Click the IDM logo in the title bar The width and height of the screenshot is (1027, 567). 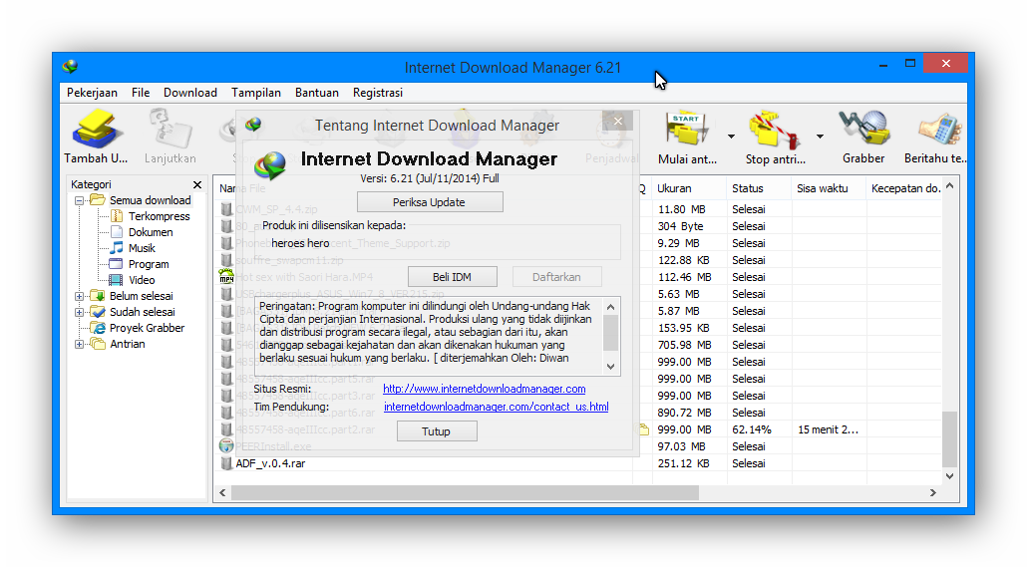(x=70, y=67)
